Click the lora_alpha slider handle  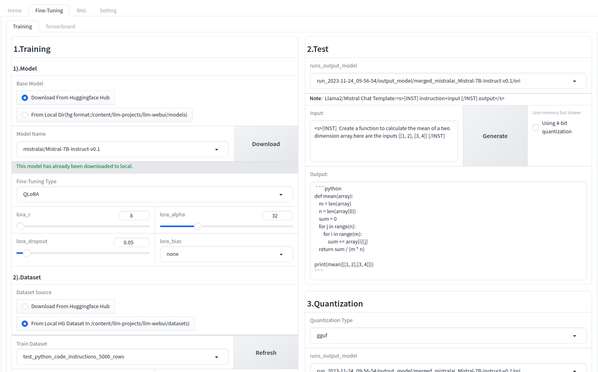click(x=198, y=226)
